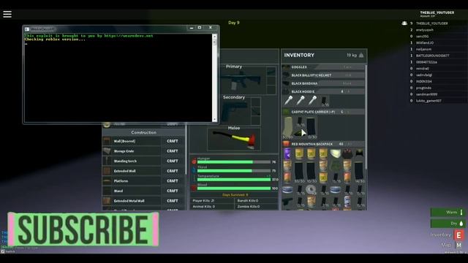
Task: Click the Thirst status bar
Action: coord(234,171)
